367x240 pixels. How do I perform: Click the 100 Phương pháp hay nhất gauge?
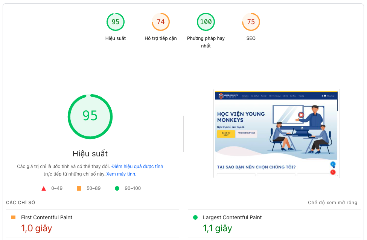(206, 21)
